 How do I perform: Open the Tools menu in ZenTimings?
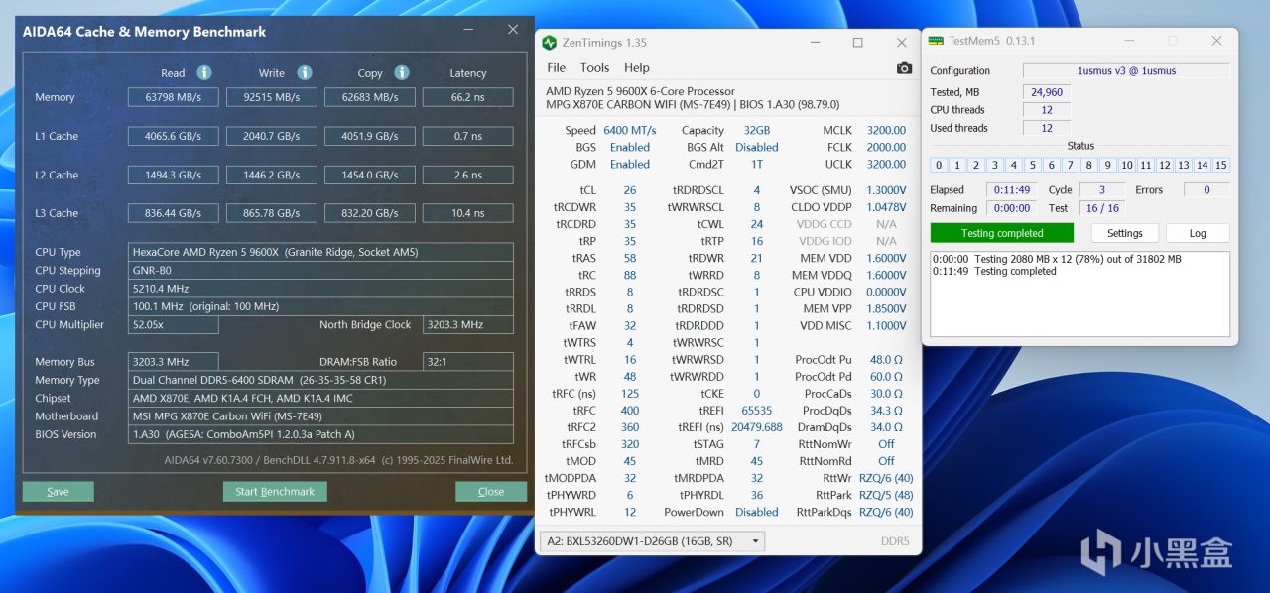(594, 68)
